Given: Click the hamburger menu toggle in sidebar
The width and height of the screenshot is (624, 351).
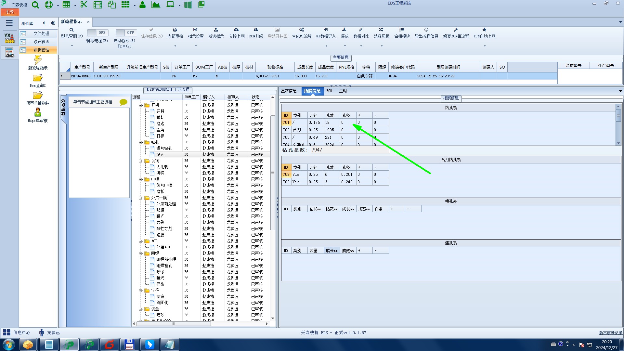Looking at the screenshot, I should click(9, 23).
